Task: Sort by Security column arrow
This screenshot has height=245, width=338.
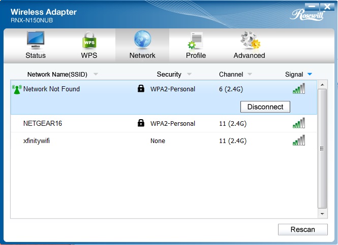Action: [x=189, y=74]
